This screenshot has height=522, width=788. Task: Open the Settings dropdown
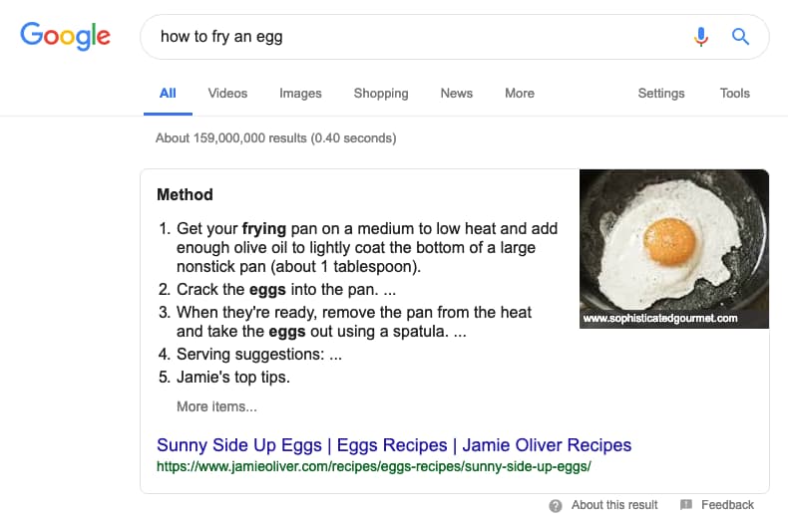(661, 94)
